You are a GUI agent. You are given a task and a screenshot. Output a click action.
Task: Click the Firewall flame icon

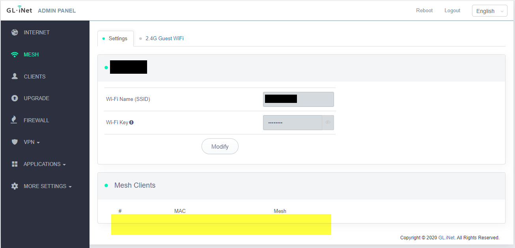15,120
